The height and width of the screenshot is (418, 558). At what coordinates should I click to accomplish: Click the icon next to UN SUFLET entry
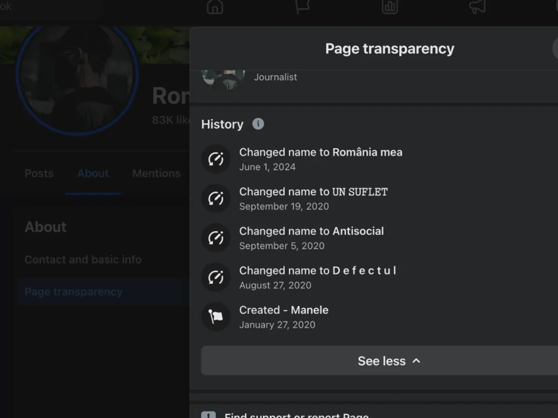216,198
